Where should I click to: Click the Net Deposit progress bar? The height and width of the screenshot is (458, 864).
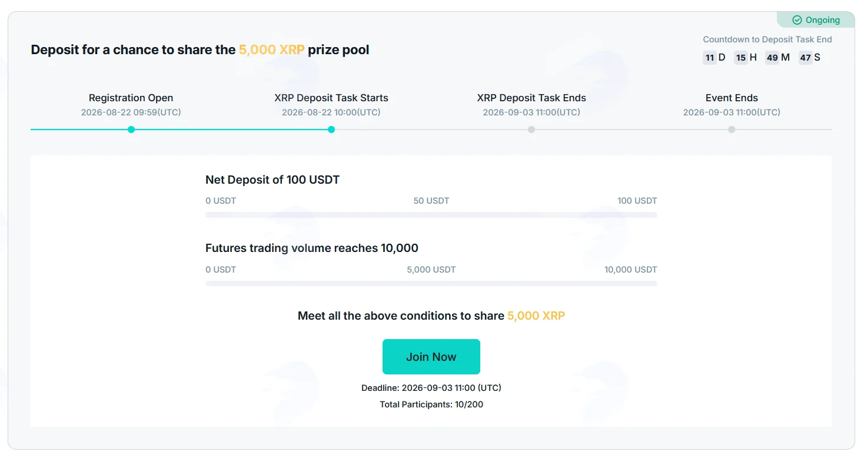click(x=431, y=215)
